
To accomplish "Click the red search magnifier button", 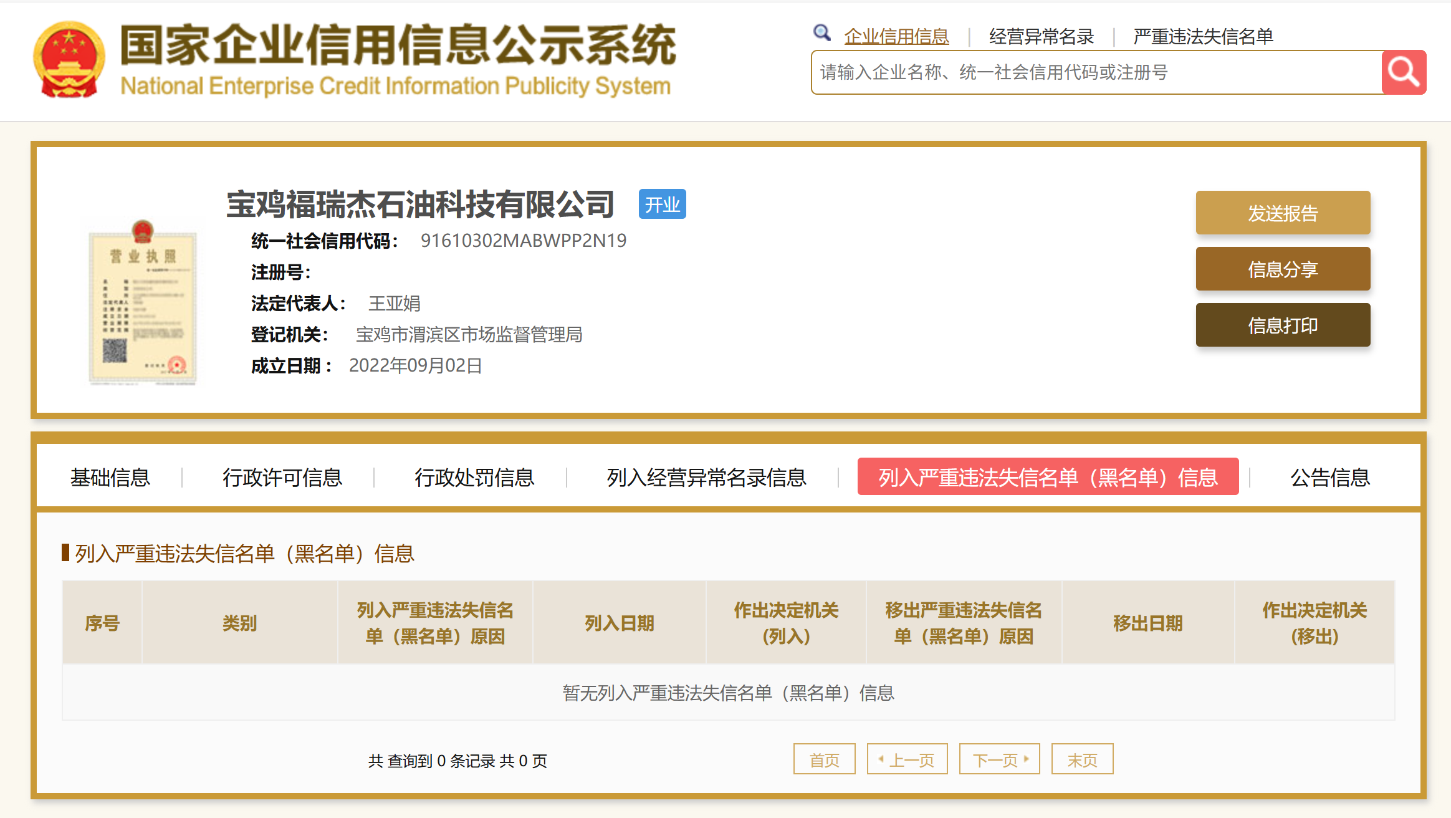I will (1403, 72).
